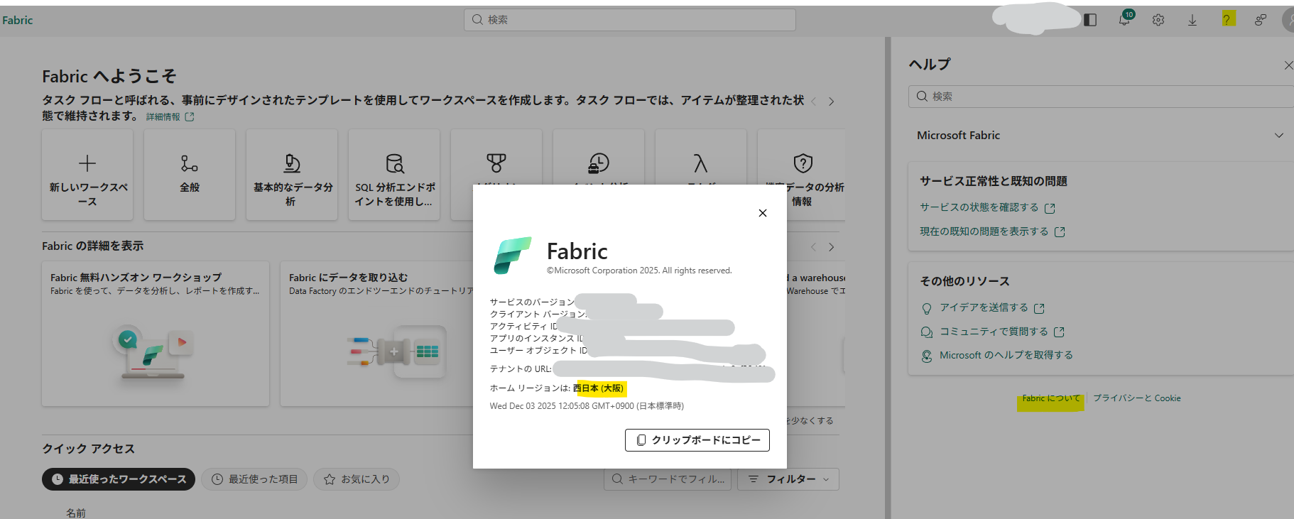Open the settings gear icon
The height and width of the screenshot is (519, 1294).
[x=1158, y=20]
